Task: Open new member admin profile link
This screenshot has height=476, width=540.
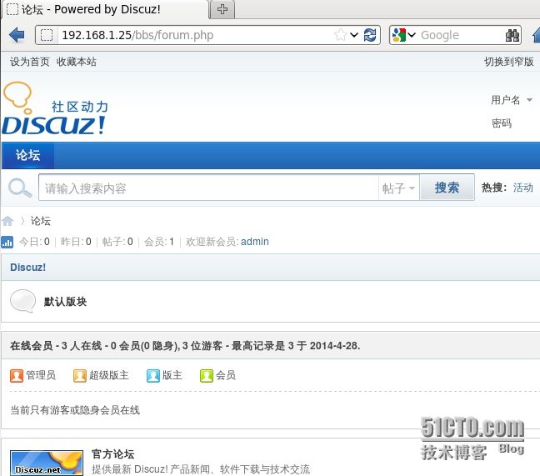Action: [255, 242]
